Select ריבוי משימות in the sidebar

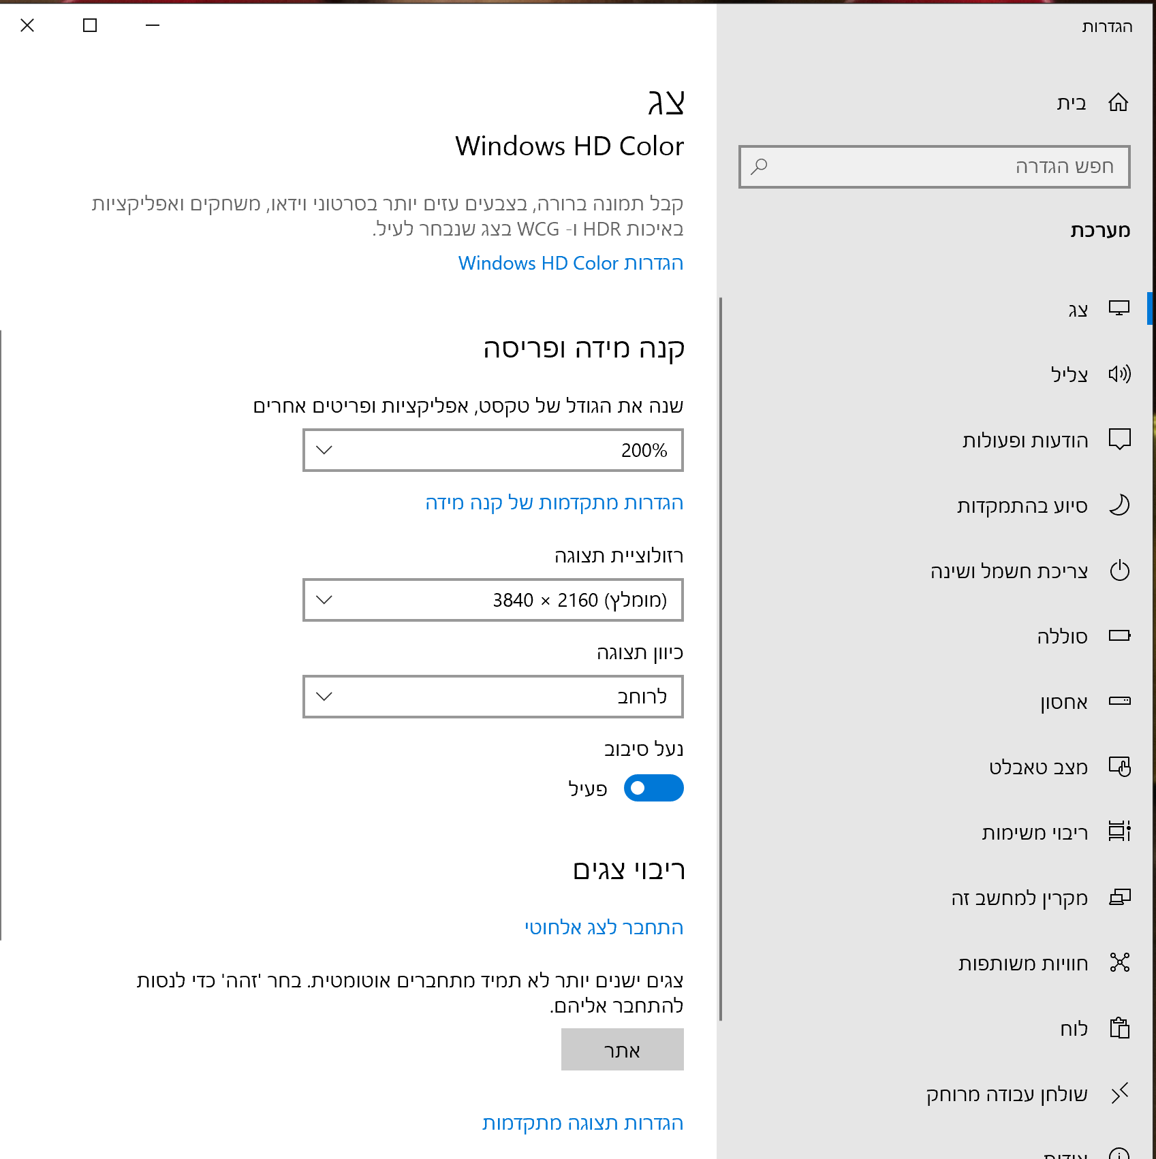pos(935,831)
